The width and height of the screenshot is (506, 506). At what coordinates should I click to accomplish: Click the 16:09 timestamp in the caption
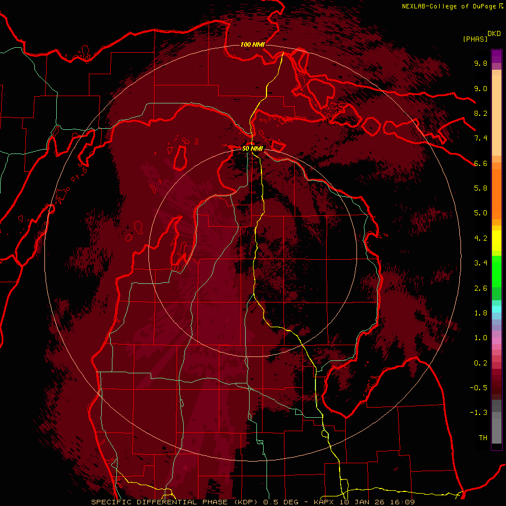pyautogui.click(x=403, y=502)
